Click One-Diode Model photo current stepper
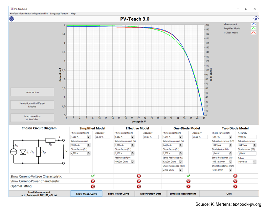Viewport: 265px width, 212px height. [181, 137]
